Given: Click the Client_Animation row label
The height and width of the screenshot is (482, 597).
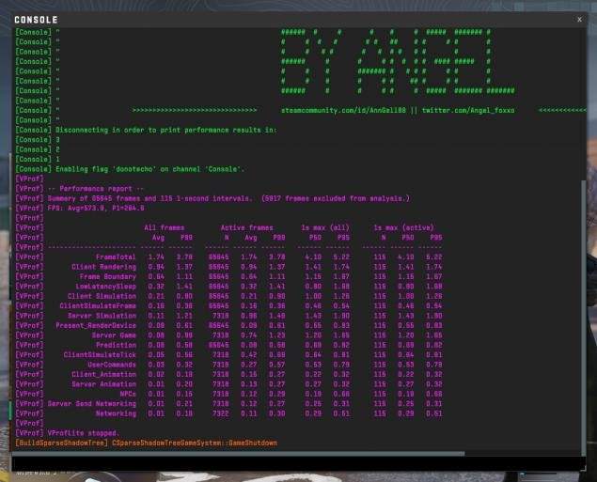Looking at the screenshot, I should pyautogui.click(x=104, y=375).
